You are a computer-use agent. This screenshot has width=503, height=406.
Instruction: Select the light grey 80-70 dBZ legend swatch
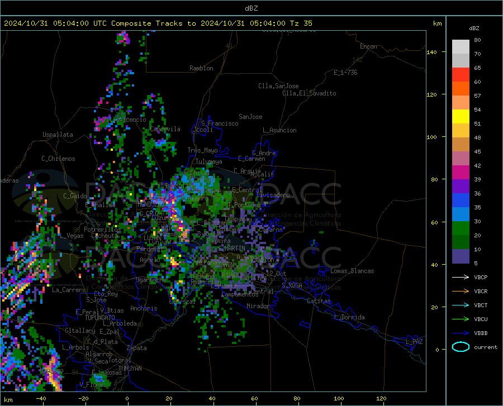tap(461, 47)
